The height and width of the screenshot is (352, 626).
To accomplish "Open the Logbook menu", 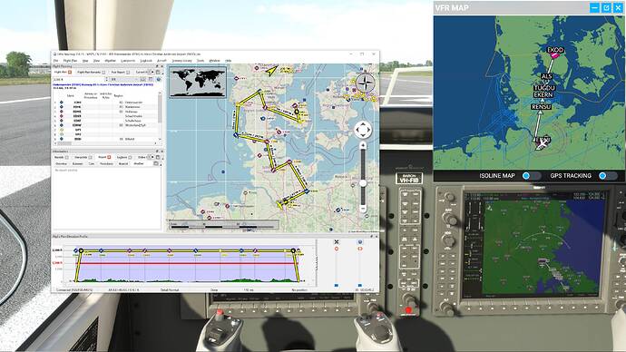I will (146, 61).
